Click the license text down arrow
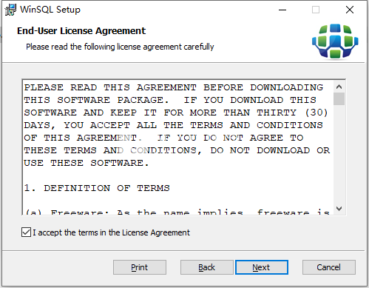Image resolution: width=369 pixels, height=288 pixels. 339,209
